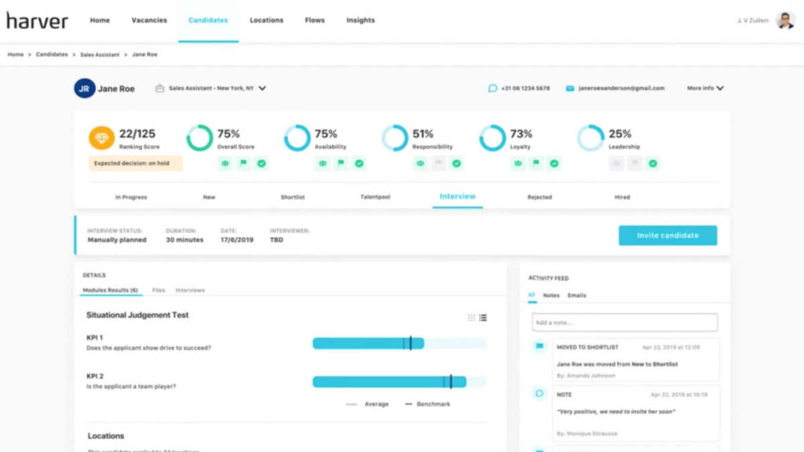Open the Insights menu item
The image size is (804, 452).
(360, 20)
